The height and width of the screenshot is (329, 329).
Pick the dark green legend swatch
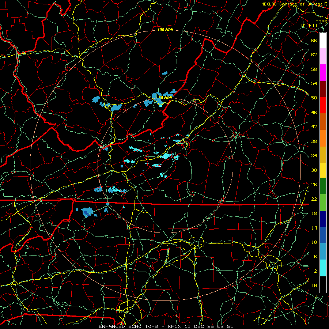pos(323,186)
